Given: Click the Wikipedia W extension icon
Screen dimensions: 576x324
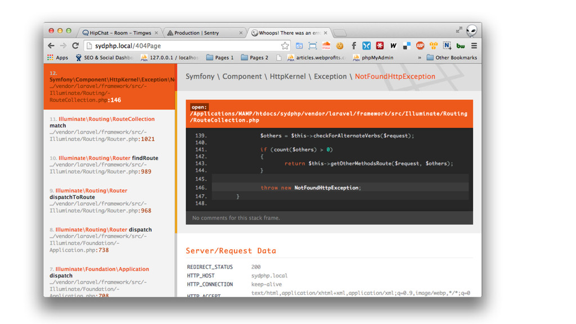Looking at the screenshot, I should (393, 46).
